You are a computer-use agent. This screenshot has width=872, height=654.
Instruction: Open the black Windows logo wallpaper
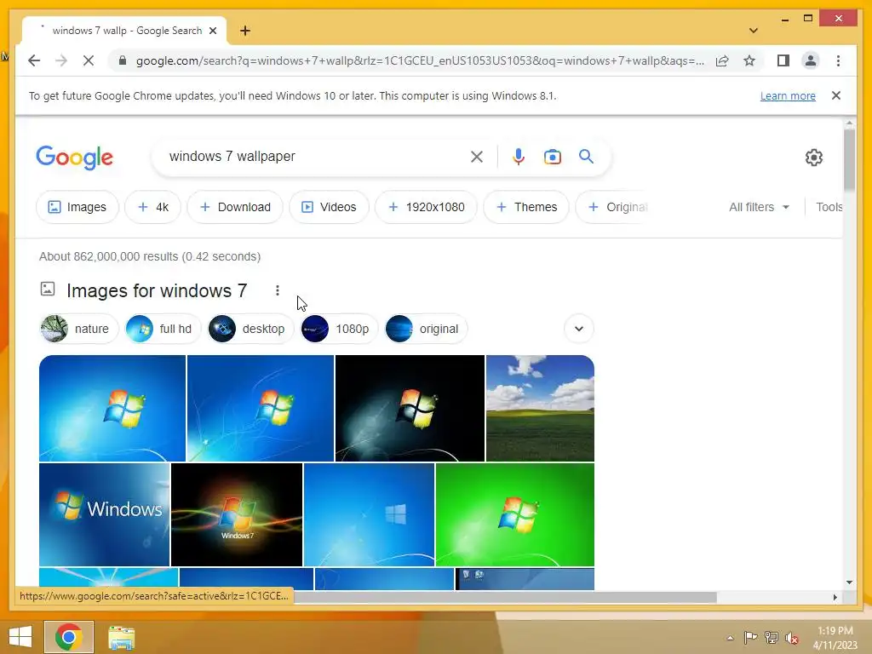pyautogui.click(x=410, y=408)
